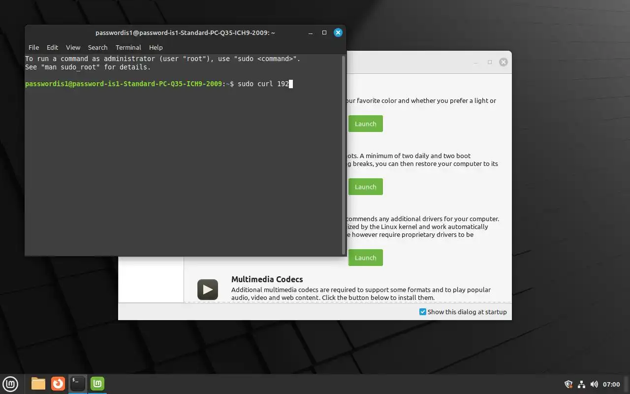Screen dimensions: 630x394
Task: Minimize the Welcome Screen window
Action: click(x=476, y=62)
